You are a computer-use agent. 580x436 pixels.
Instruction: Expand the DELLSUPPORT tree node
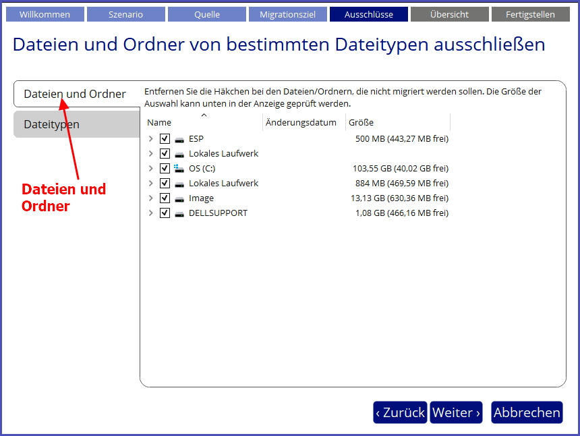pos(150,213)
